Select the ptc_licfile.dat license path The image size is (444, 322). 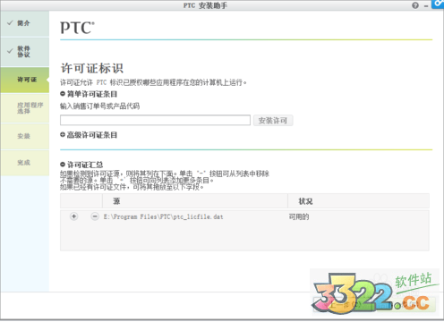coord(164,216)
